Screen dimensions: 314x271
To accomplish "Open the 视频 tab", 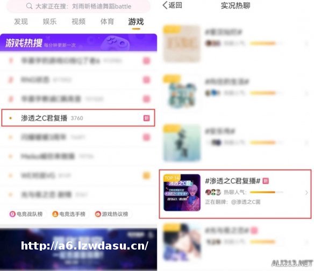I will click(x=78, y=22).
